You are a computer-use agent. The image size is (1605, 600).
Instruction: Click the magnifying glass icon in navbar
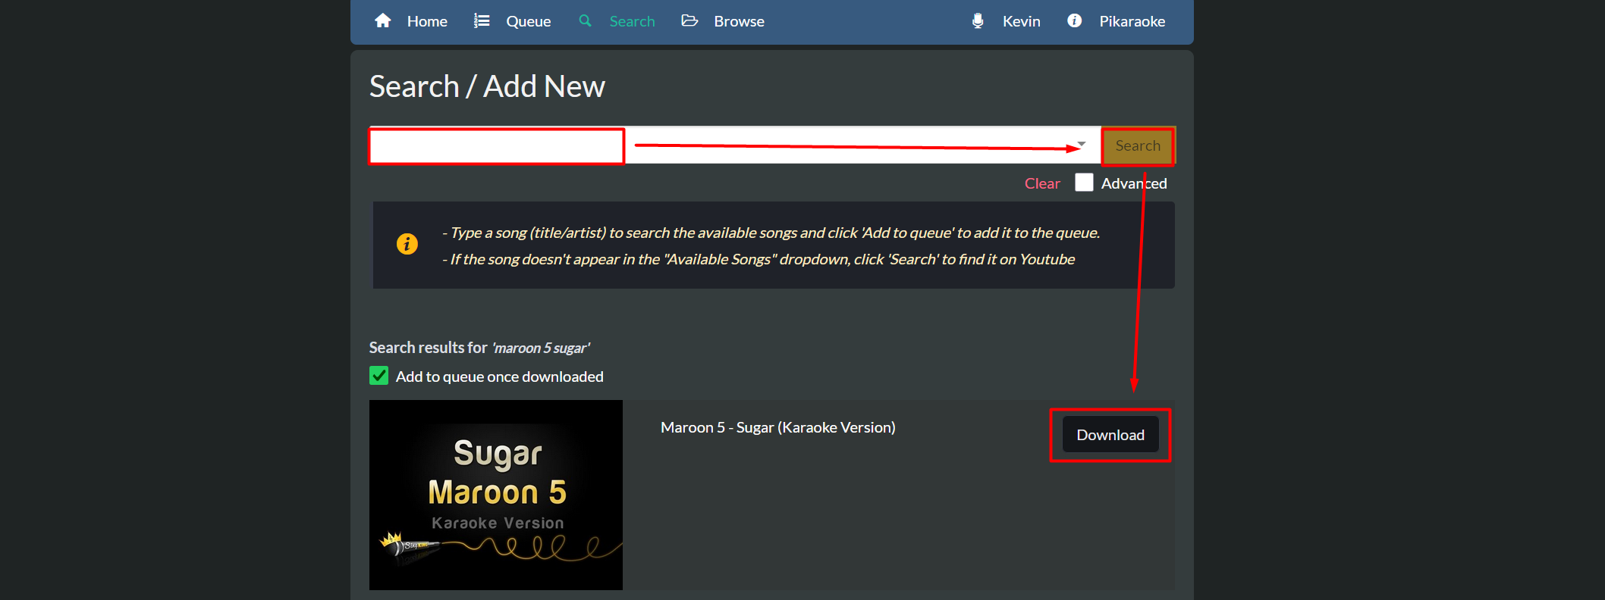coord(585,21)
